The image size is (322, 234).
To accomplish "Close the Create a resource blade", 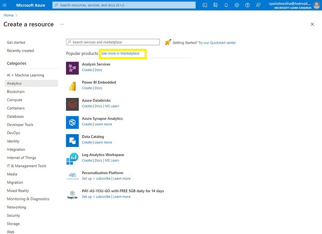I will (x=313, y=24).
